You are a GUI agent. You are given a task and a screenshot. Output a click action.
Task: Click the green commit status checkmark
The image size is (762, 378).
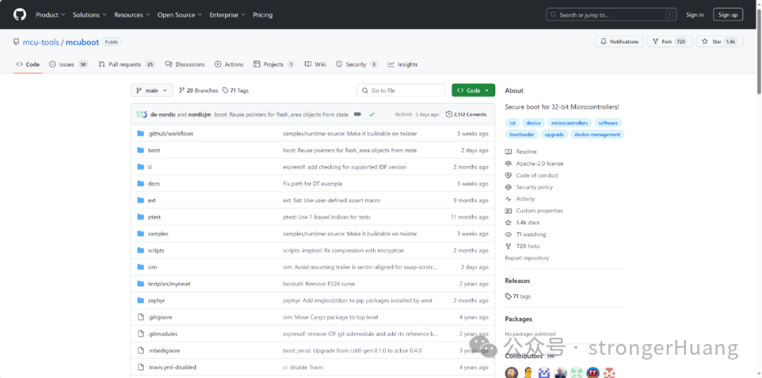(372, 115)
